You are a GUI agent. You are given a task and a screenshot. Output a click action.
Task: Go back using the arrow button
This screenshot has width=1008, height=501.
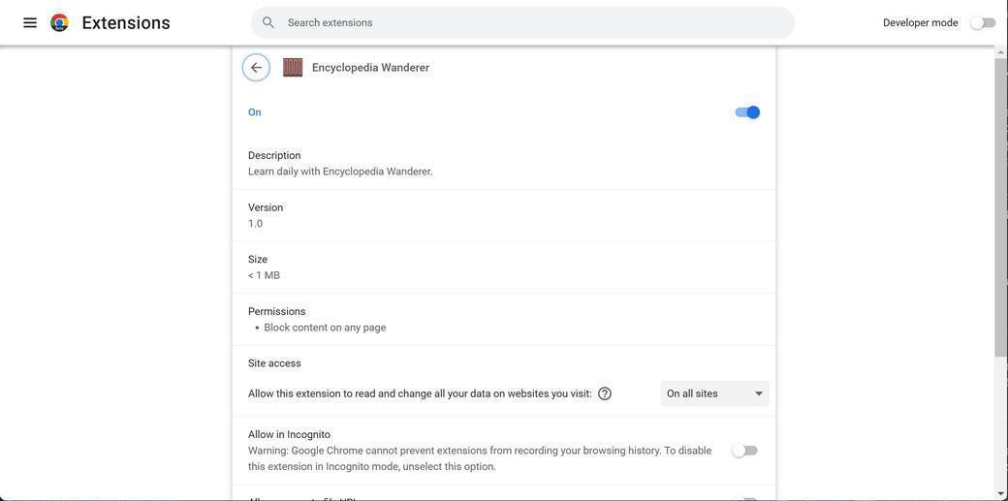click(256, 68)
